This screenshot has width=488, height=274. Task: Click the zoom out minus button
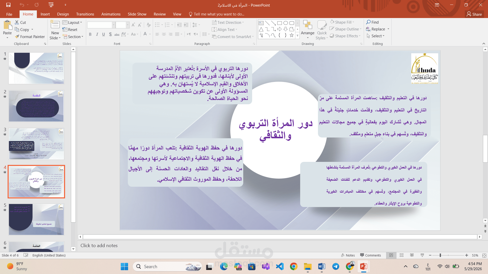coord(430,255)
